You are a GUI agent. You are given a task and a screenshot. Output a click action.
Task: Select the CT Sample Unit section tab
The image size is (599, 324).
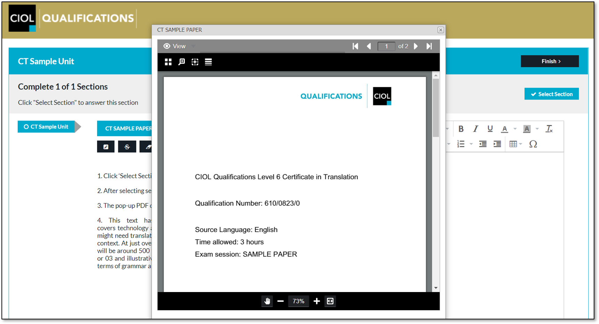(x=46, y=127)
